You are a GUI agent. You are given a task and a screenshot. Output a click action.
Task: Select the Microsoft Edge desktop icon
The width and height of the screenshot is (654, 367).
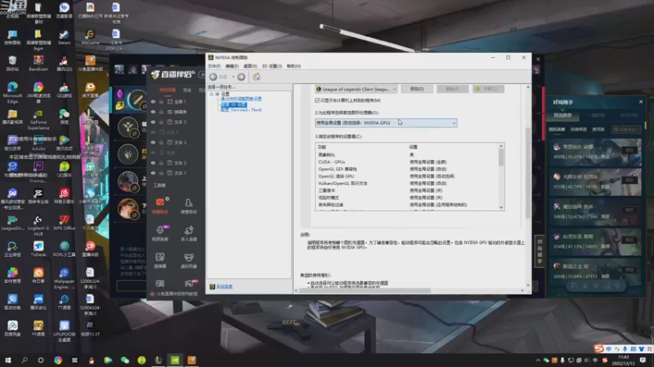pos(12,92)
